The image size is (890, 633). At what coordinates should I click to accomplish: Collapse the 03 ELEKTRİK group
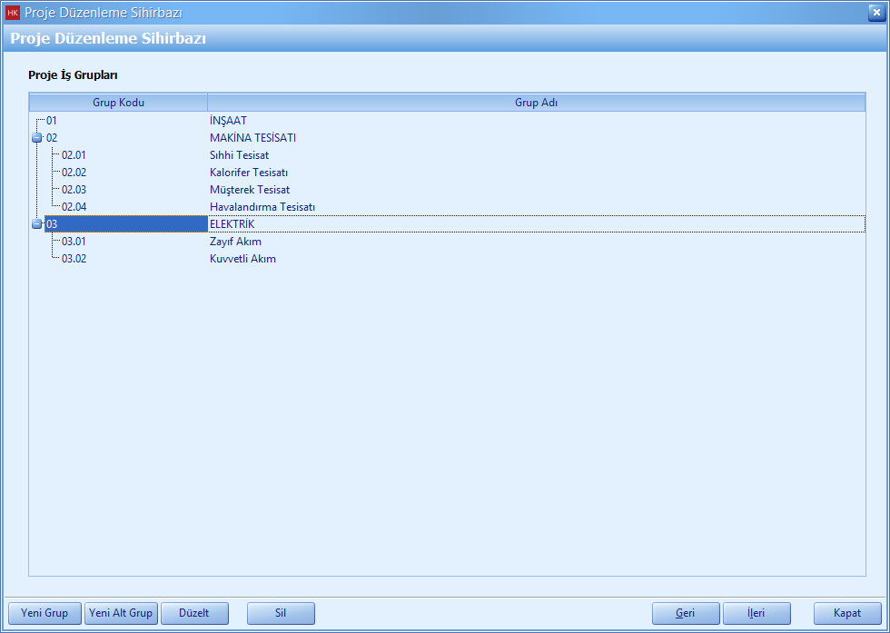pyautogui.click(x=37, y=224)
